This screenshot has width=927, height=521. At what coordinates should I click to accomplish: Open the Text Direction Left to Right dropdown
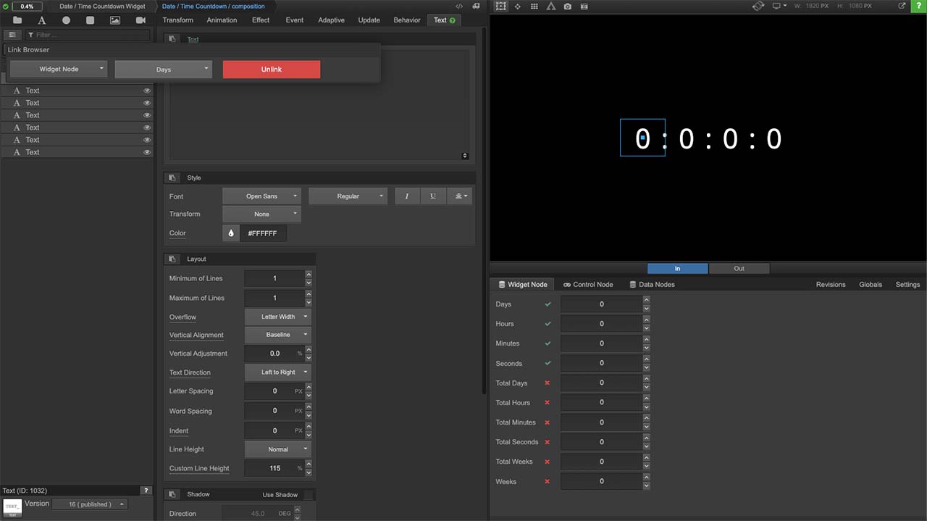click(278, 372)
